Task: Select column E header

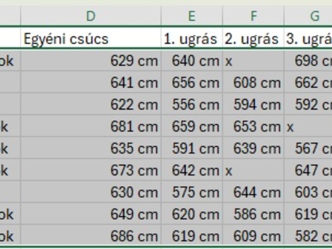Action: [x=191, y=16]
